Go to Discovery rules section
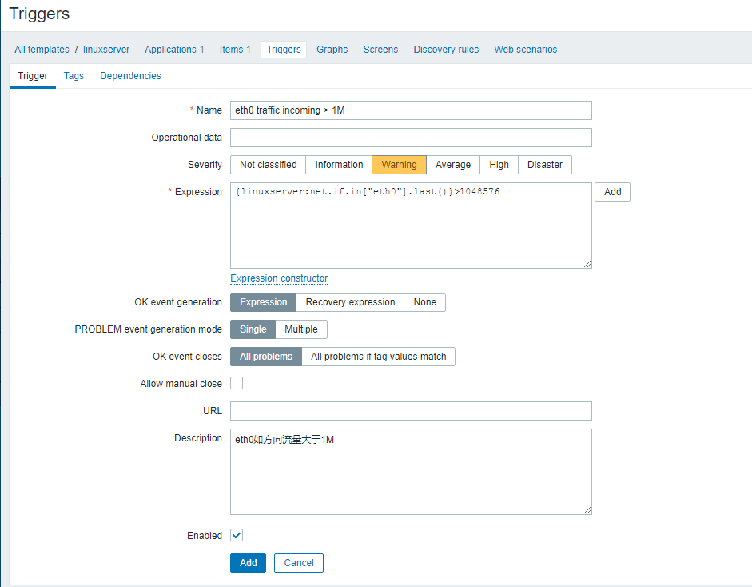This screenshot has width=752, height=587. point(446,50)
